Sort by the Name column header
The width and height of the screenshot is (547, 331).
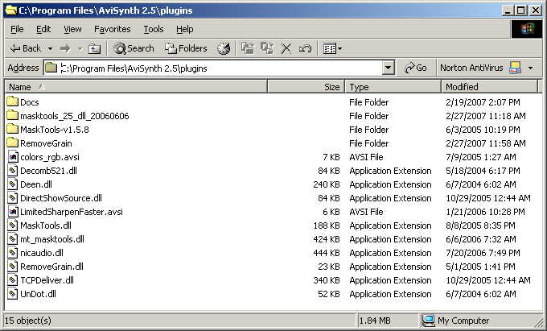tap(136, 87)
